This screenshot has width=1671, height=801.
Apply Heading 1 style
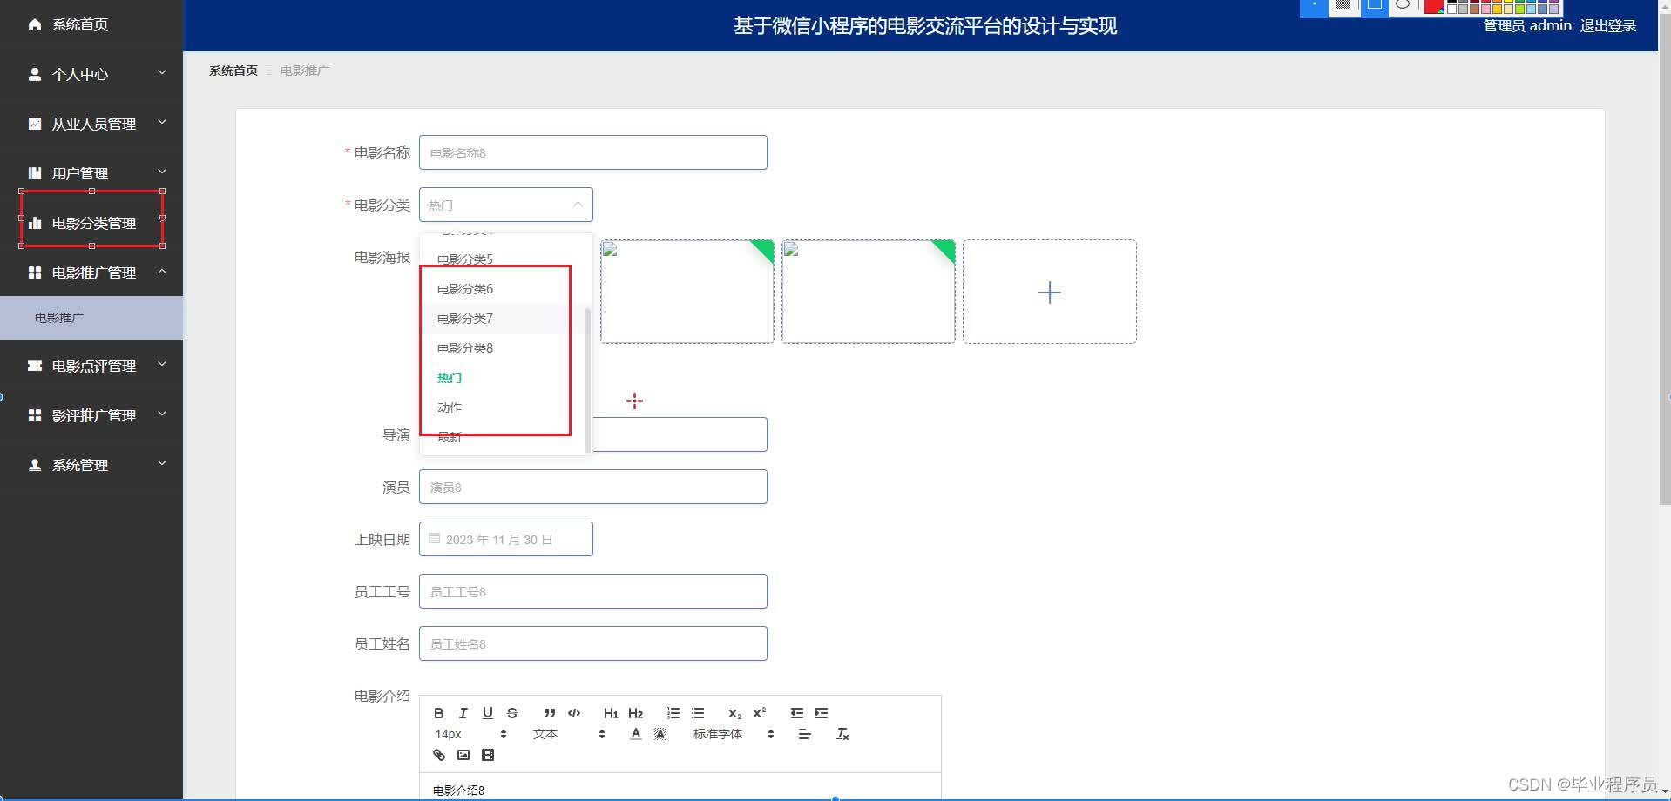click(x=611, y=713)
